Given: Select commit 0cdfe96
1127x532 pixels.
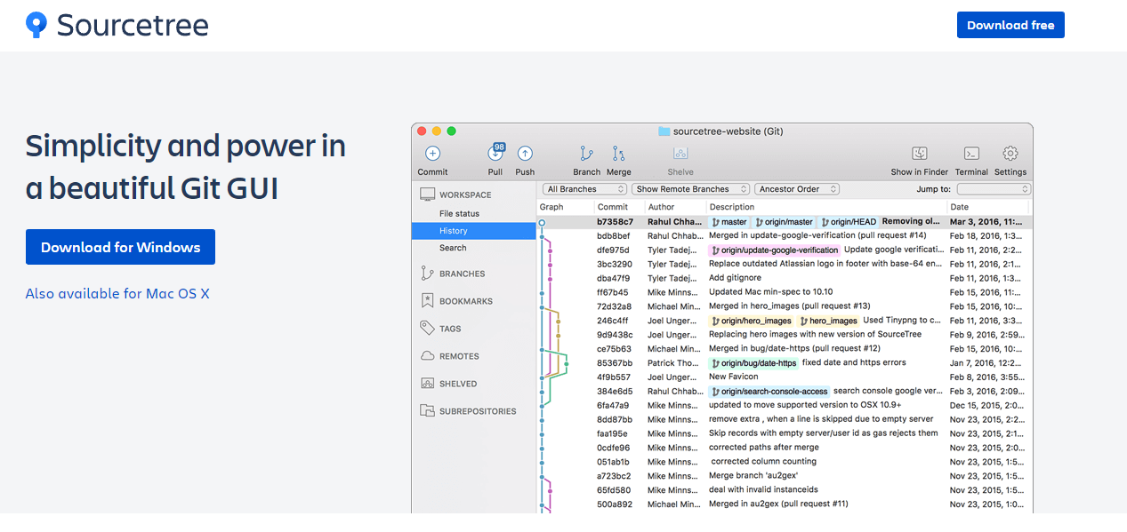Looking at the screenshot, I should (x=785, y=448).
